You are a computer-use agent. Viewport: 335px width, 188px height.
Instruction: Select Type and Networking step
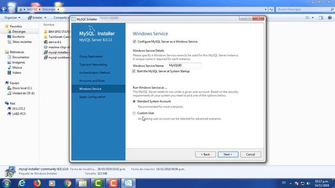[93, 65]
